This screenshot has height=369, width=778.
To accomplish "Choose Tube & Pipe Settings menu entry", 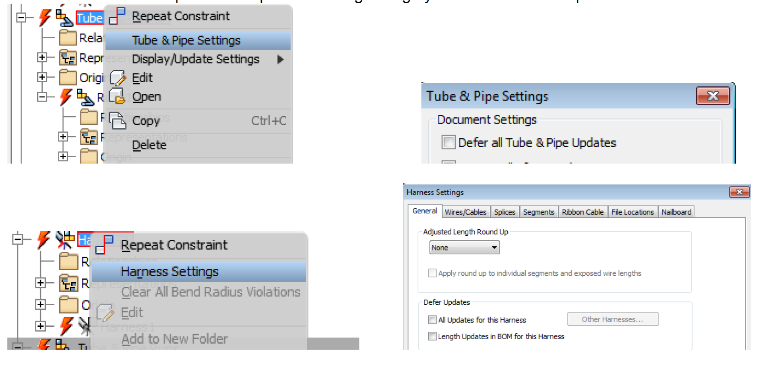I will [x=186, y=40].
